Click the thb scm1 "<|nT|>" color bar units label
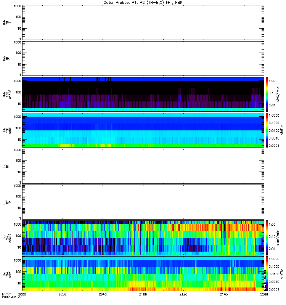Image resolution: width=286 pixels, height=305 pixels. 281,130
